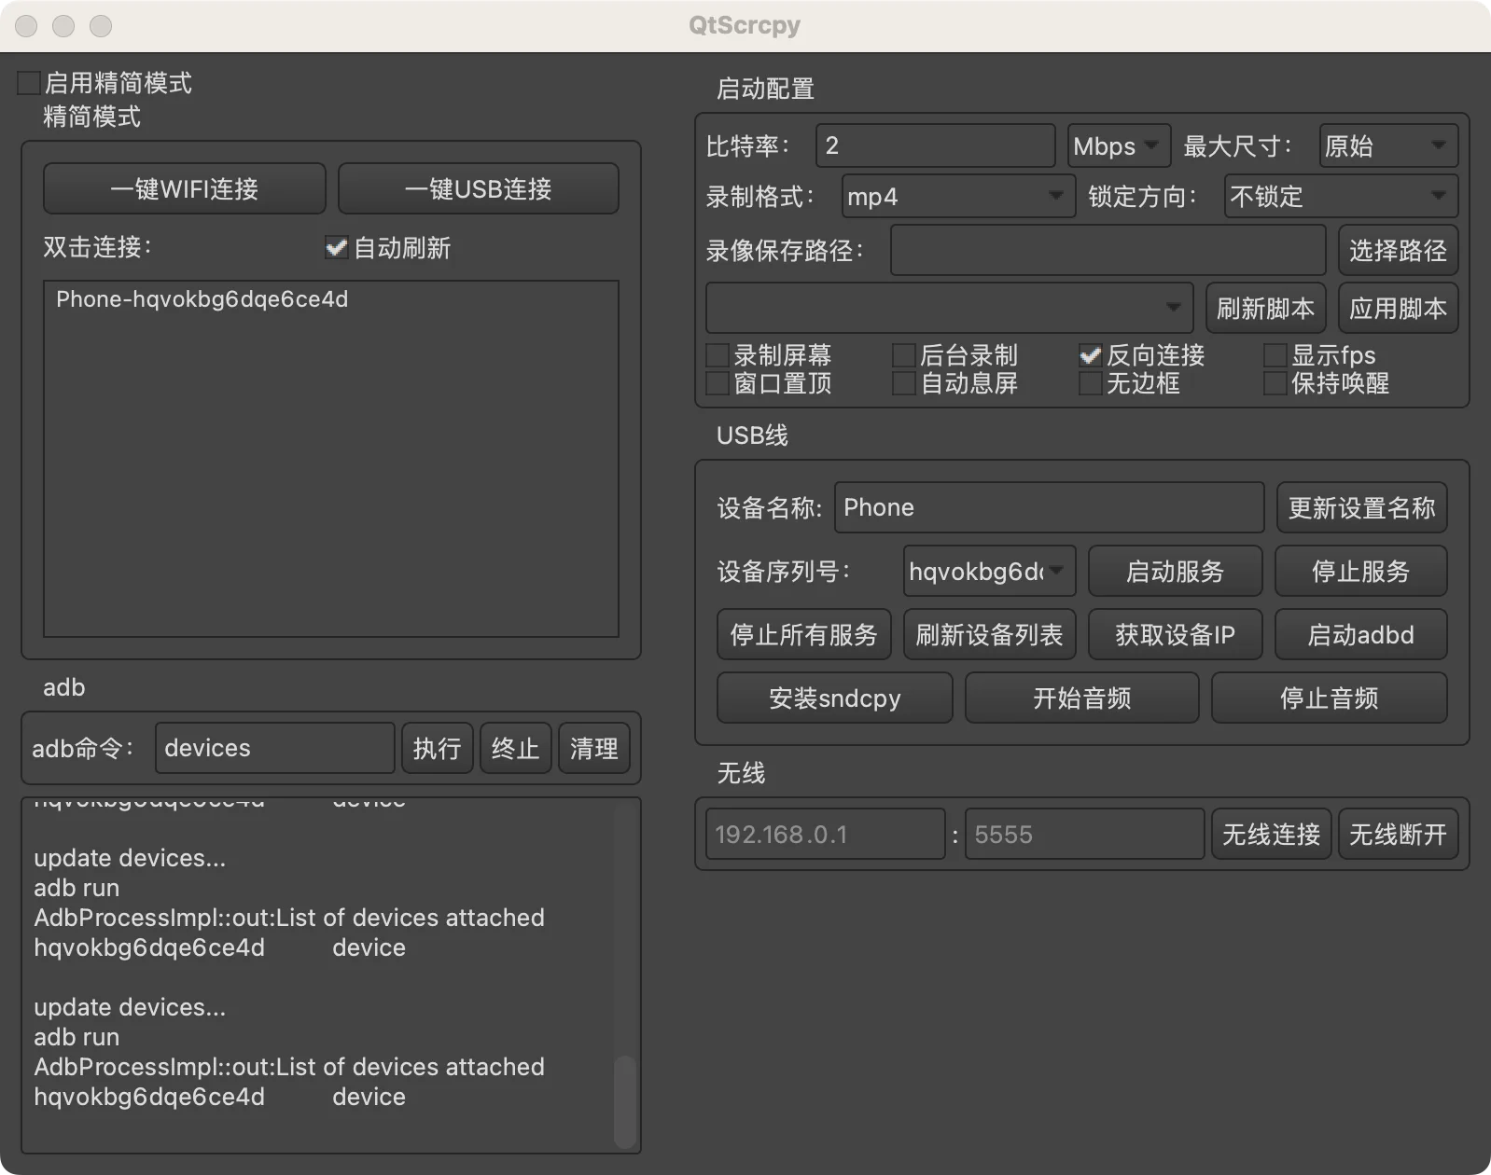Viewport: 1491px width, 1175px height.
Task: Click the 停止所有服务 button
Action: coord(803,634)
